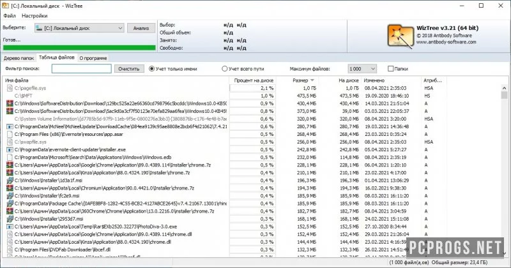Click the scrollbar up arrow of file list
The width and height of the screenshot is (511, 268).
[504, 88]
